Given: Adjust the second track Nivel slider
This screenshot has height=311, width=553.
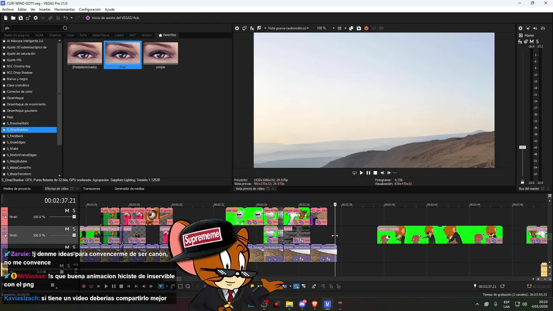Looking at the screenshot, I should [74, 235].
